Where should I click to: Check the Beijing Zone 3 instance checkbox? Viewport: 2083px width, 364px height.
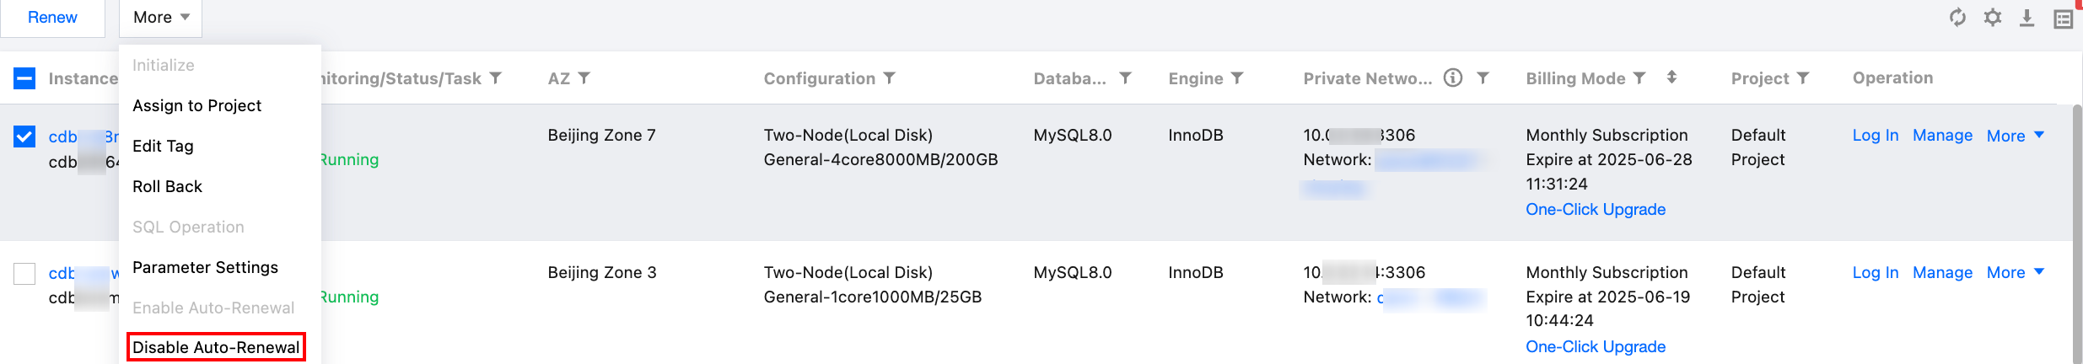point(24,274)
